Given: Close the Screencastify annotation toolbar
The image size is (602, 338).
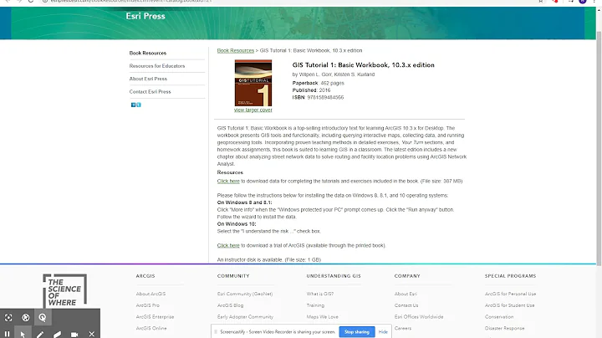Looking at the screenshot, I should pos(91,334).
